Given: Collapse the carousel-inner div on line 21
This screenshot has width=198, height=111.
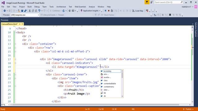Looking at the screenshot, I should click(15, 75).
